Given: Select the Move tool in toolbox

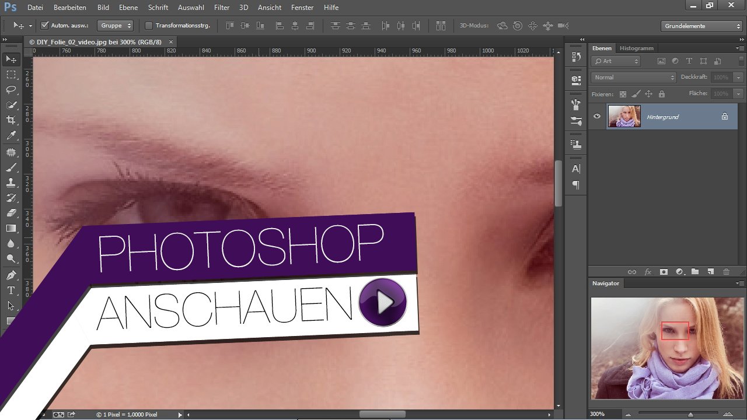Looking at the screenshot, I should click(x=11, y=60).
